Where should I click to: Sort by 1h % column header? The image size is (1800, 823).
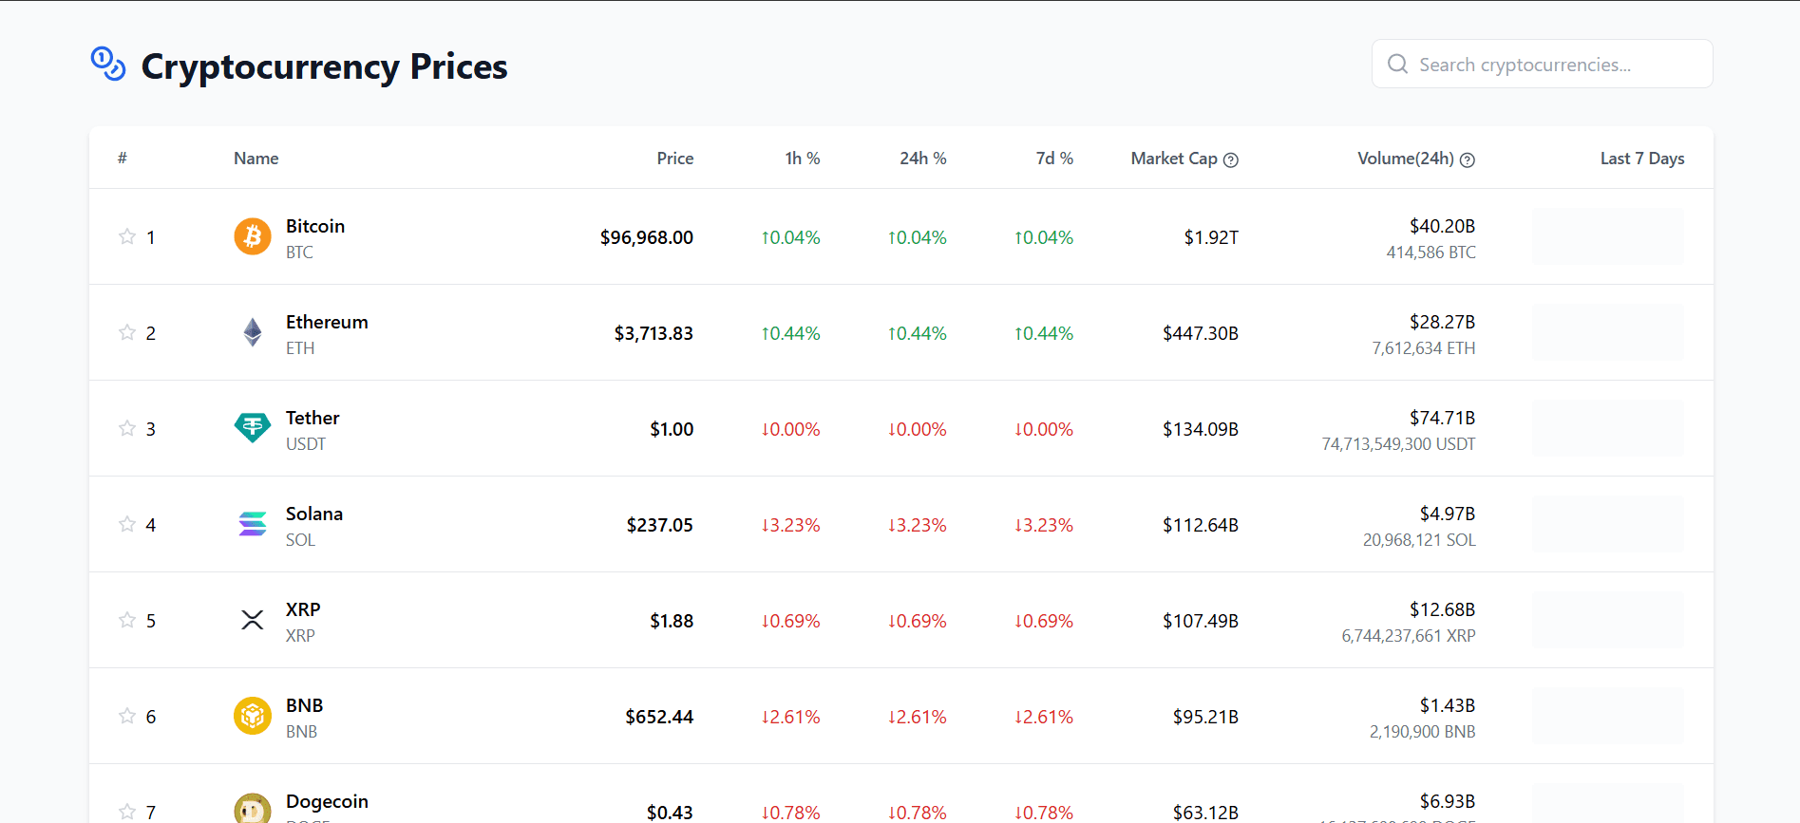[802, 159]
